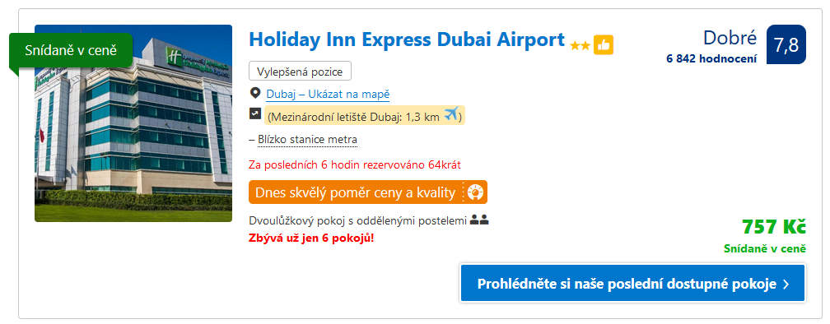Click 'Dnes skvělý poměr ceny a kvality' orange banner
Screen dimensions: 830x324
point(368,192)
